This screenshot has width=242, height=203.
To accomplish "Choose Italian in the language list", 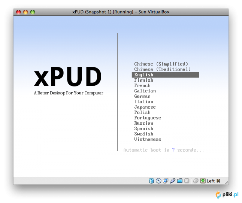I will 144,102.
